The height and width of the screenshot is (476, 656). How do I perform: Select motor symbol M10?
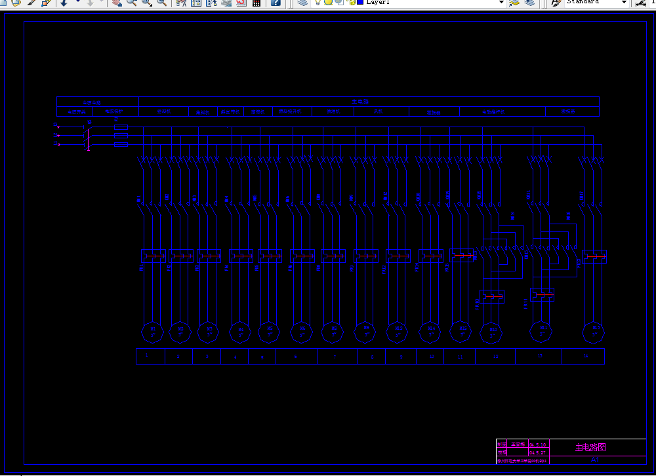tap(493, 332)
